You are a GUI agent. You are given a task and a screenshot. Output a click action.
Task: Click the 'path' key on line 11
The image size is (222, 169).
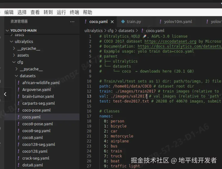tap(104, 86)
